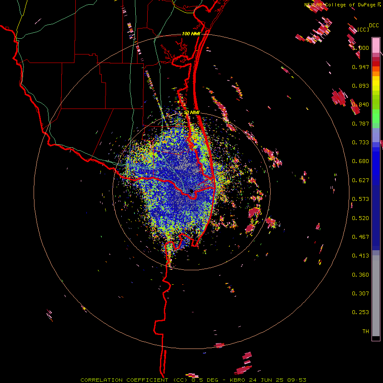Pick the light pink top color bar segment

click(x=376, y=45)
